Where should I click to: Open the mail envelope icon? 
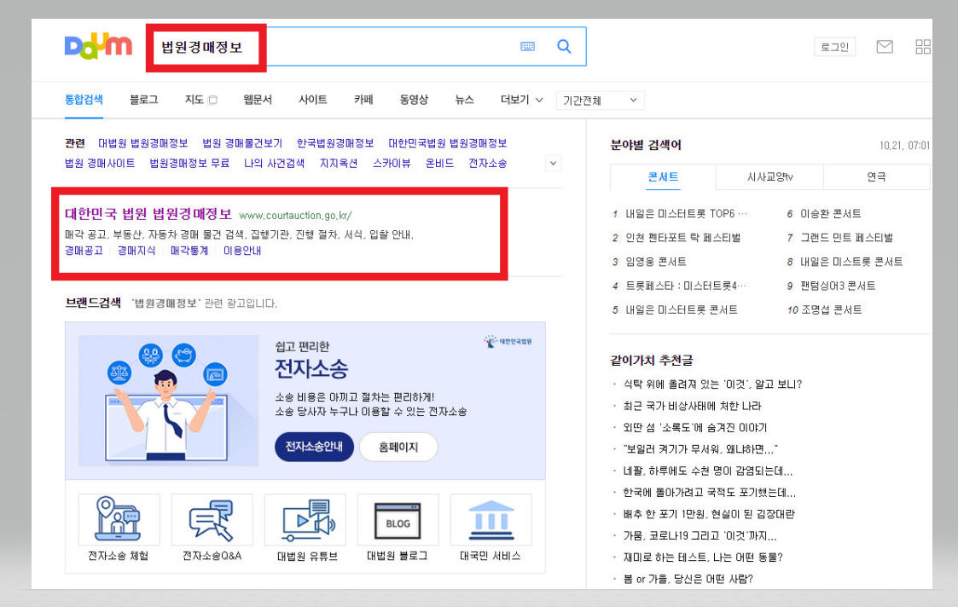tap(884, 47)
